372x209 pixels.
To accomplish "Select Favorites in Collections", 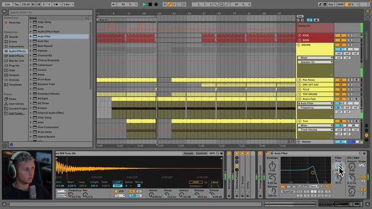I will pyautogui.click(x=15, y=23).
